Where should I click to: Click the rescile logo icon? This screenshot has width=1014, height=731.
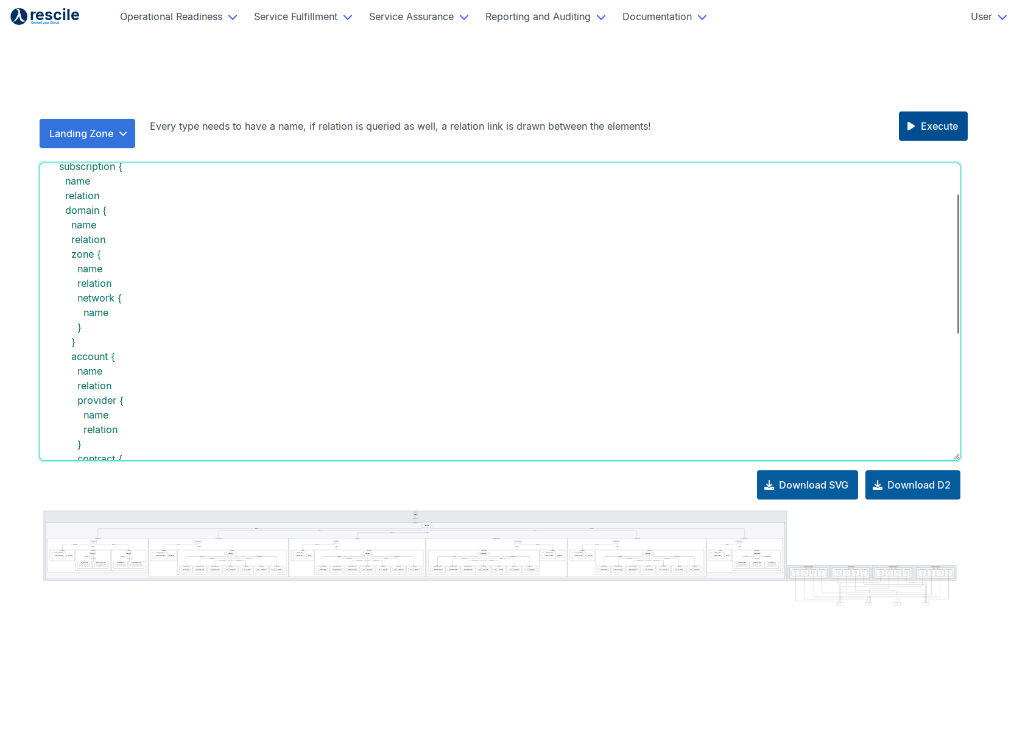(x=19, y=16)
